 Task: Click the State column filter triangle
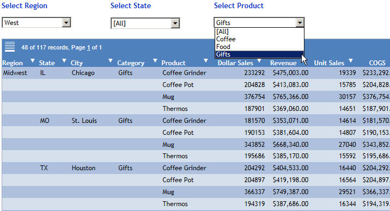coord(64,60)
